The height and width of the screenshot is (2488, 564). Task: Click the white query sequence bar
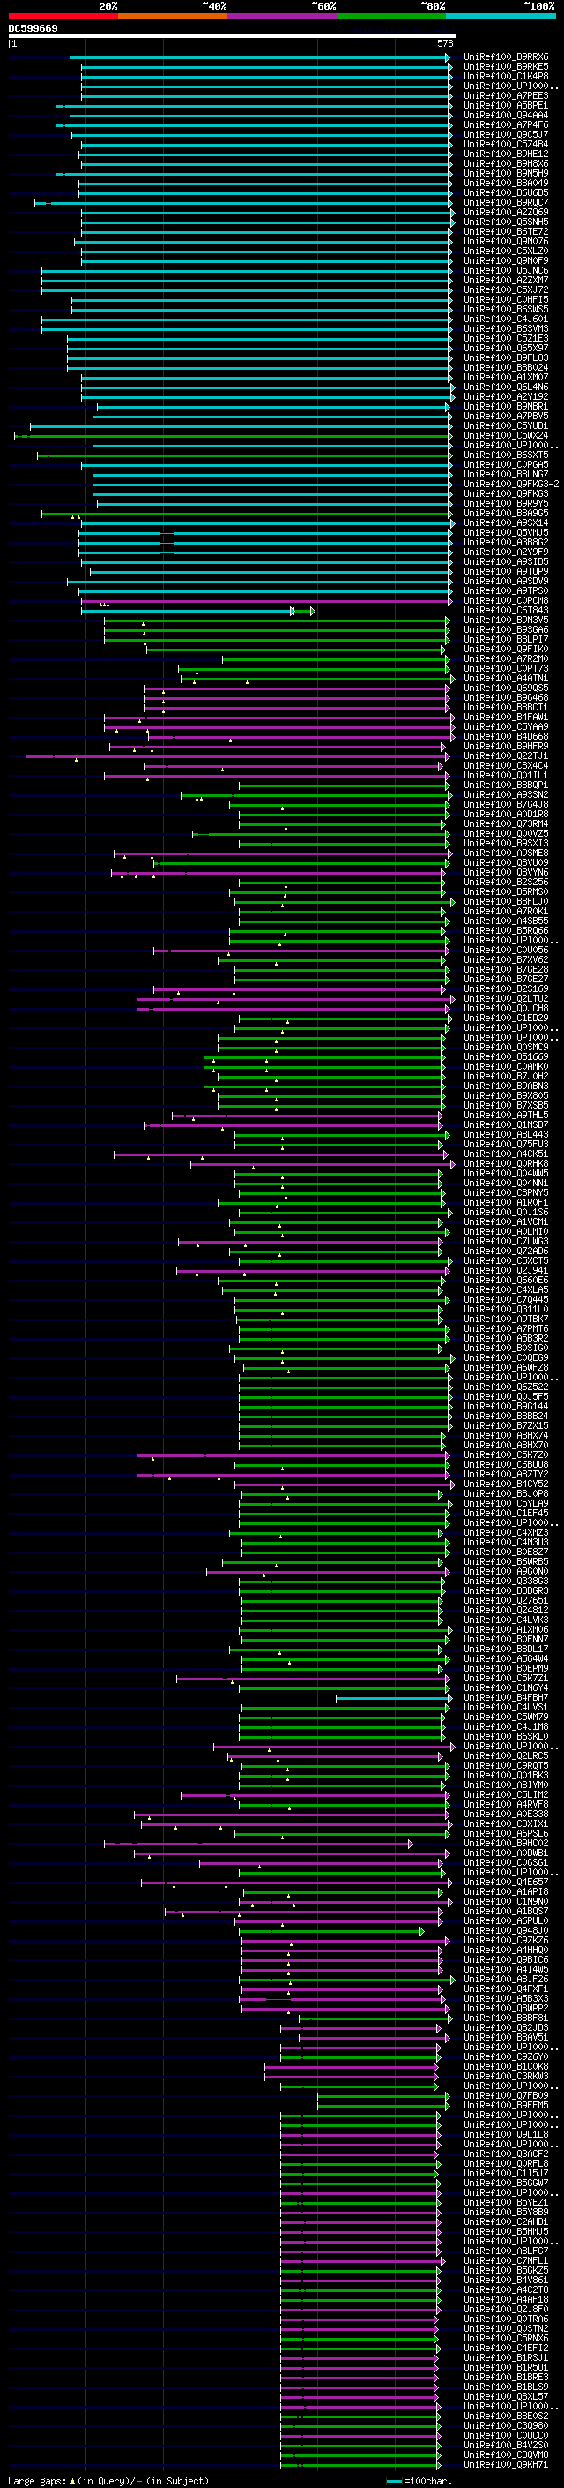pos(233,37)
